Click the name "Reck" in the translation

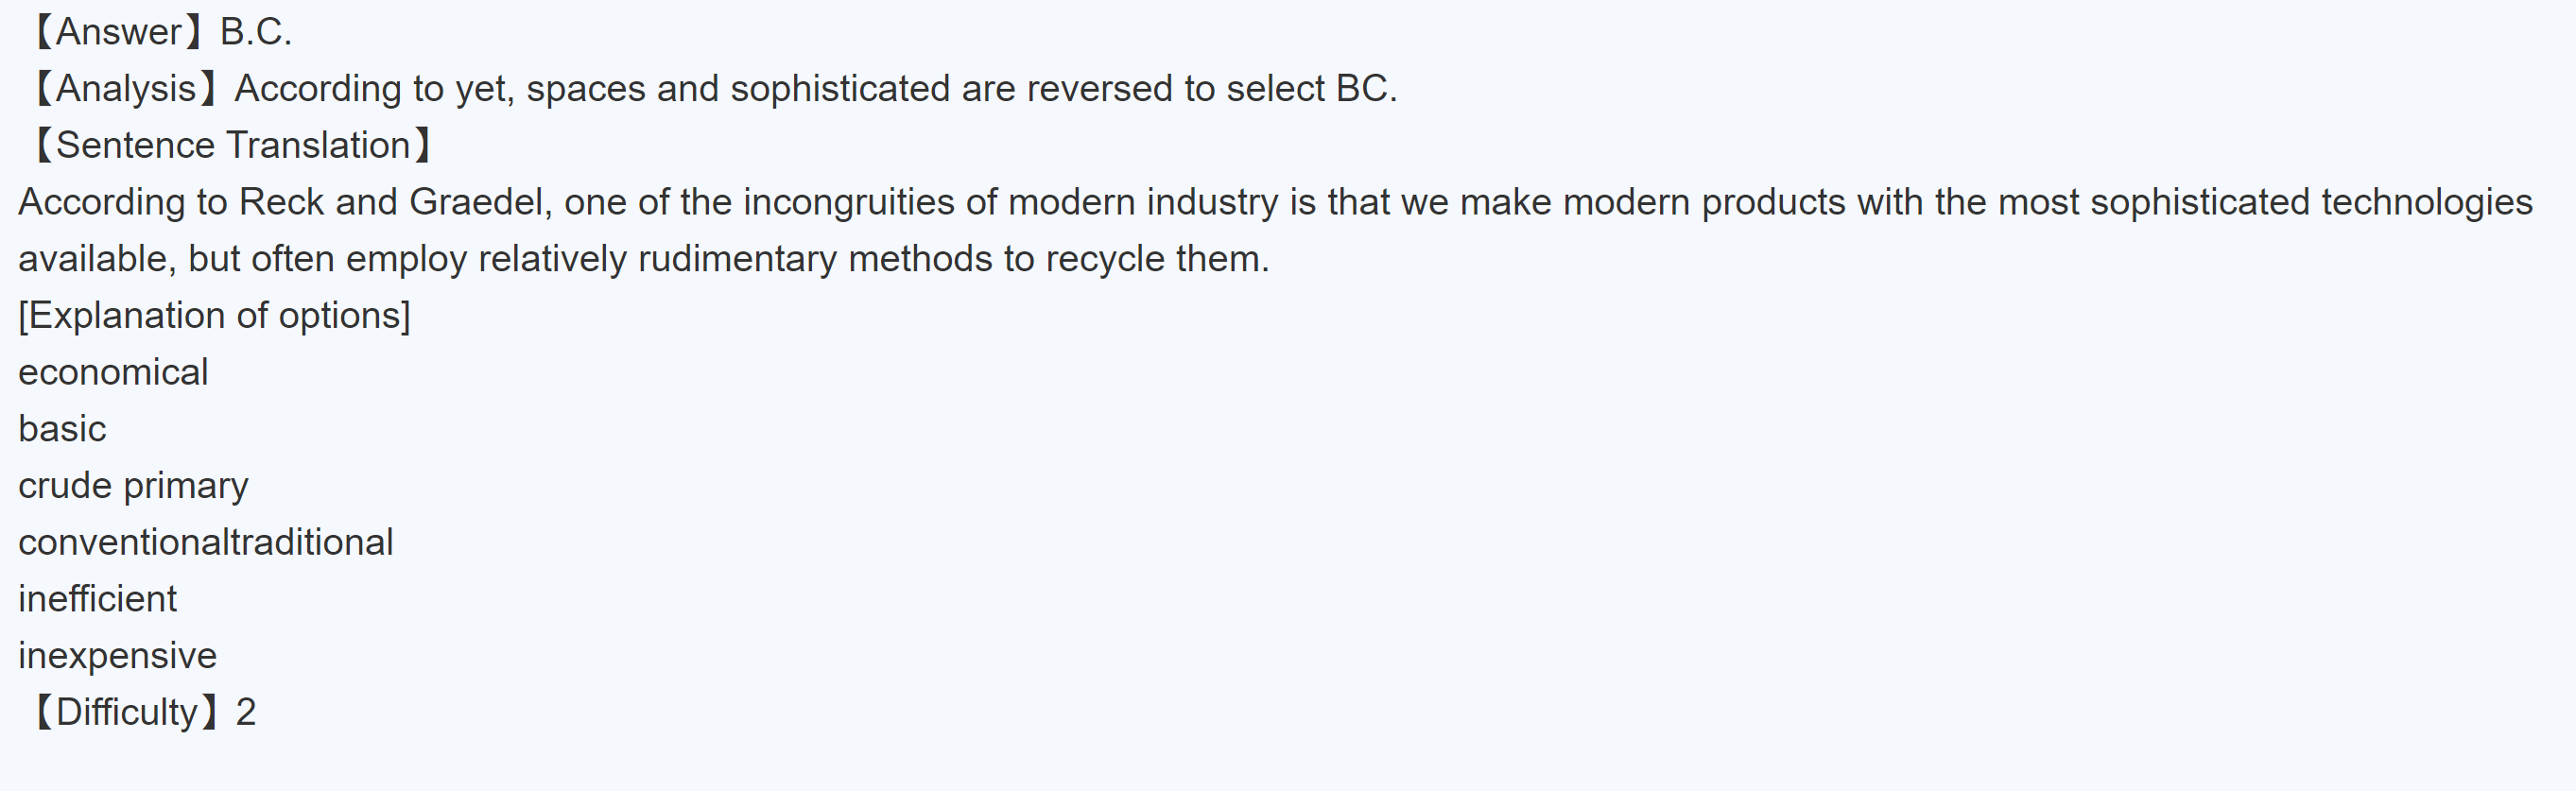coord(281,202)
